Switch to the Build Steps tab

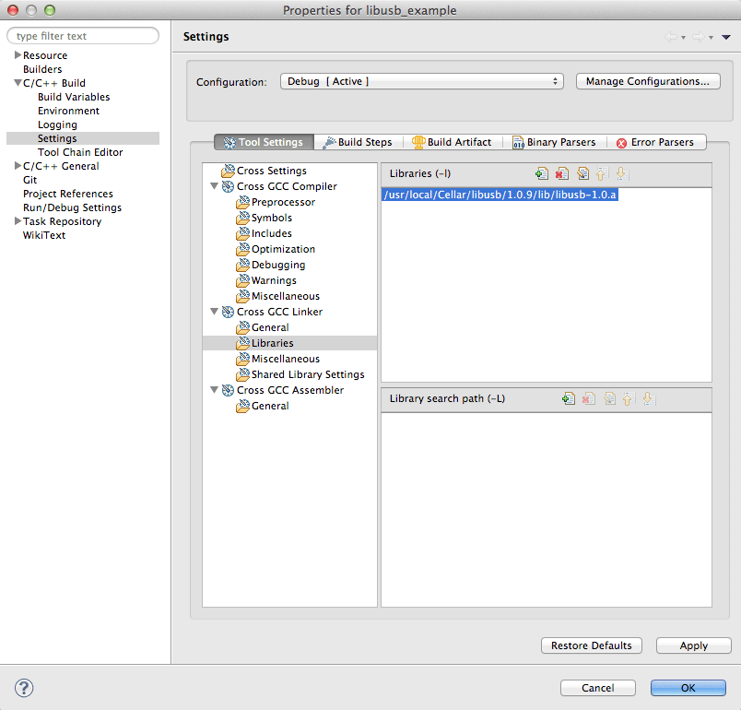pos(359,142)
